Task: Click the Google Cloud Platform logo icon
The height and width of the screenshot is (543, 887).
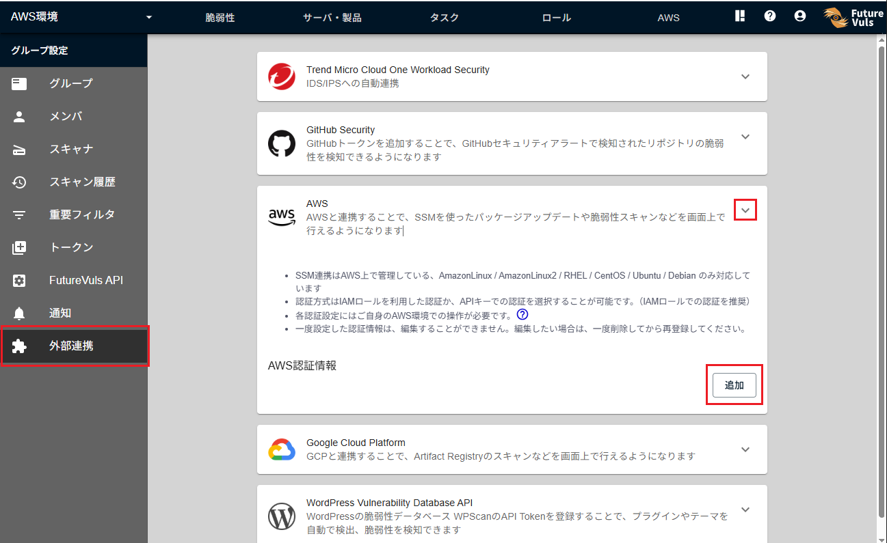Action: tap(282, 449)
